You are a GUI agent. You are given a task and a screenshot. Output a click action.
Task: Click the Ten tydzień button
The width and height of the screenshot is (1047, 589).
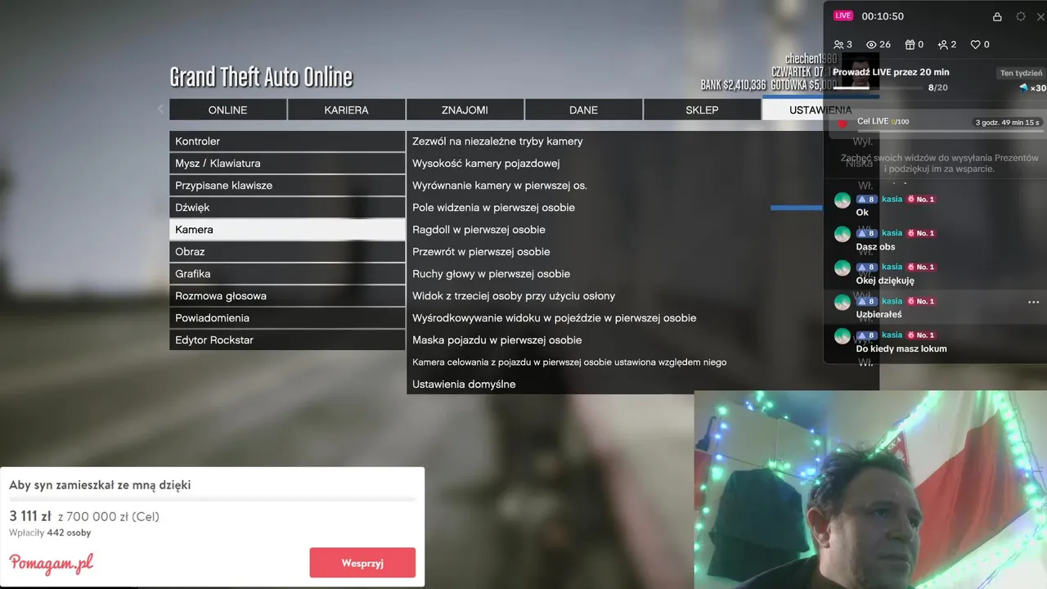[1021, 73]
